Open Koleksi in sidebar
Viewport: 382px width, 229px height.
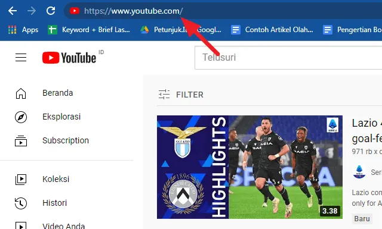(x=56, y=179)
